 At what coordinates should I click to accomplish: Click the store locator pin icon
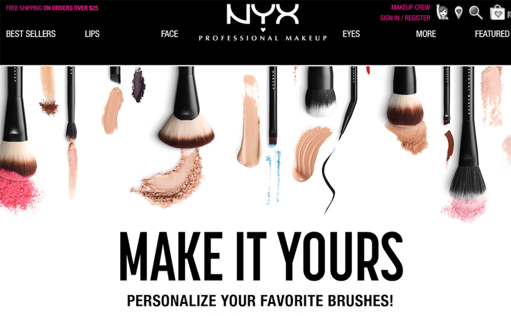click(459, 13)
